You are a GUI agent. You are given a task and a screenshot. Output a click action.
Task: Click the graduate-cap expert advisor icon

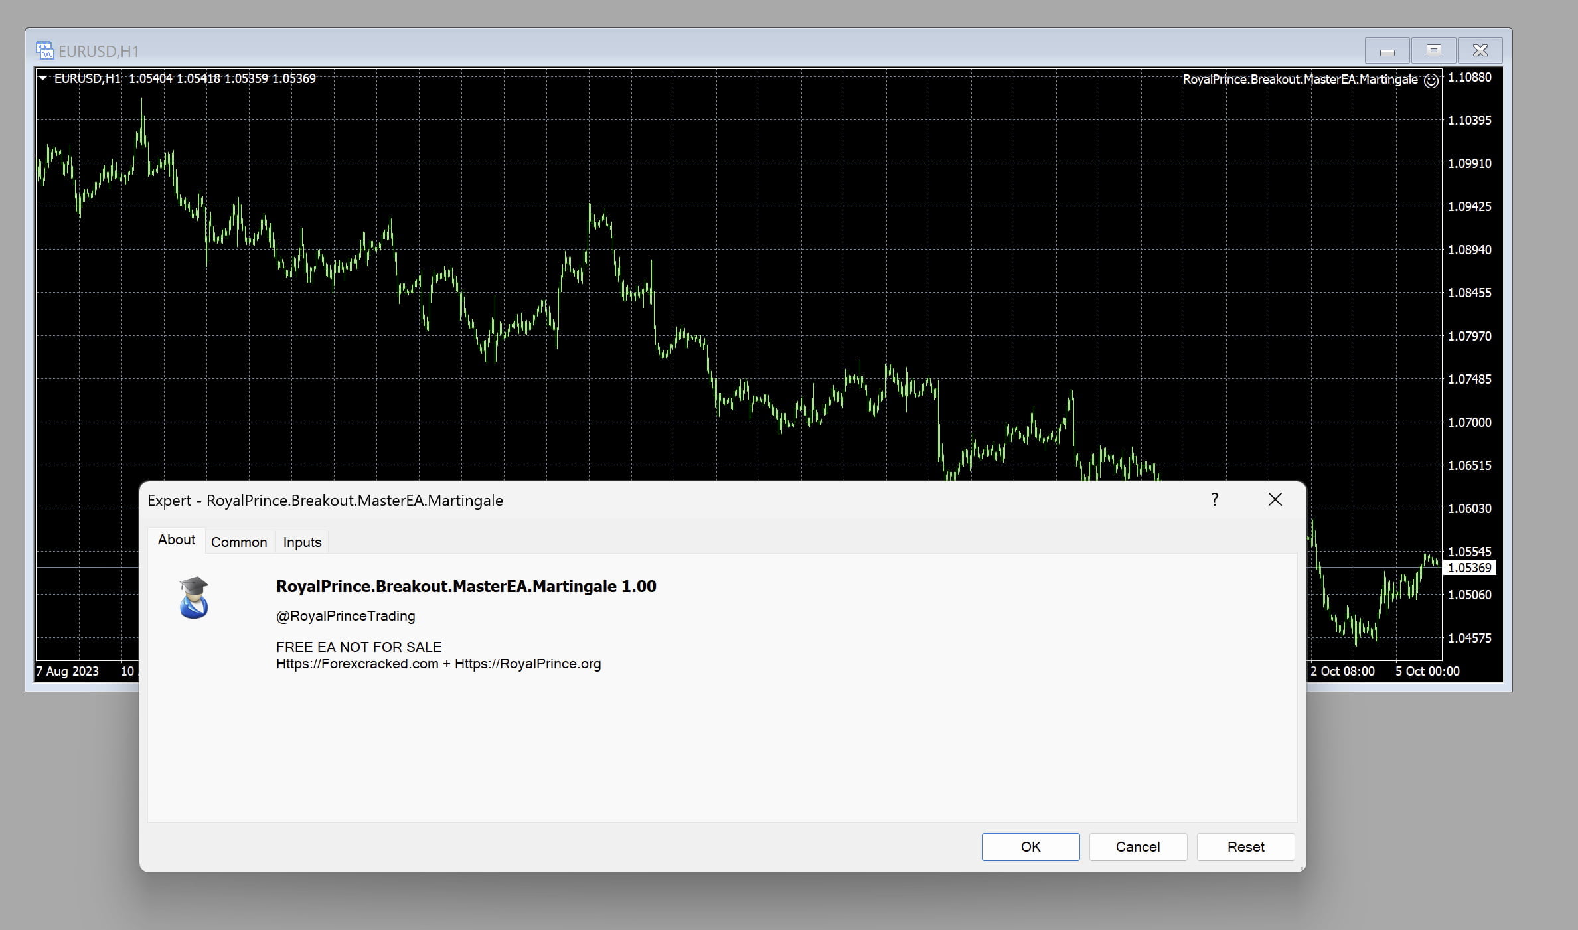pos(194,597)
